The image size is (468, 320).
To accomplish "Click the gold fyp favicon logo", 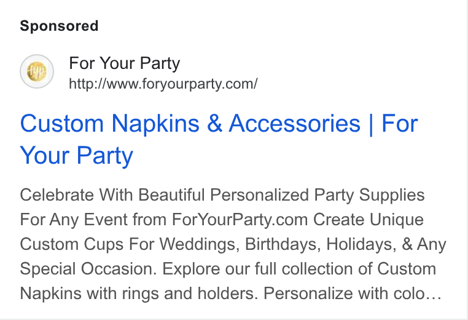I will pos(37,71).
